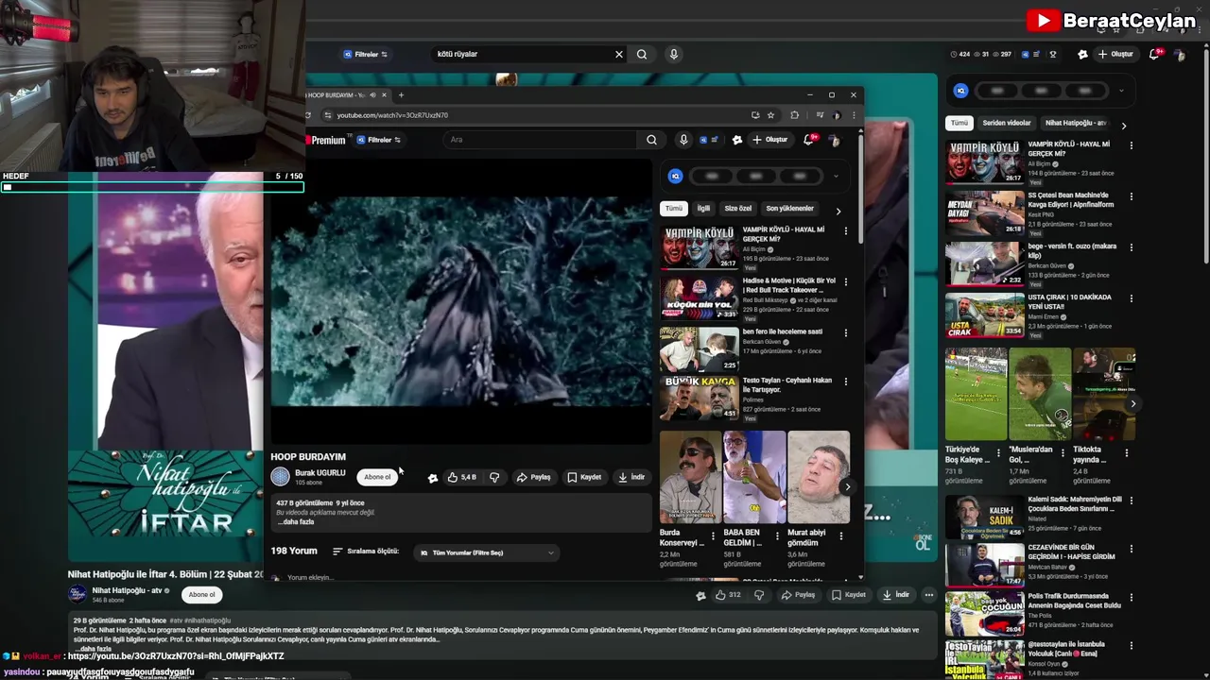Viewport: 1210px width, 680px height.
Task: Open browser extensions puzzle icon
Action: [794, 115]
